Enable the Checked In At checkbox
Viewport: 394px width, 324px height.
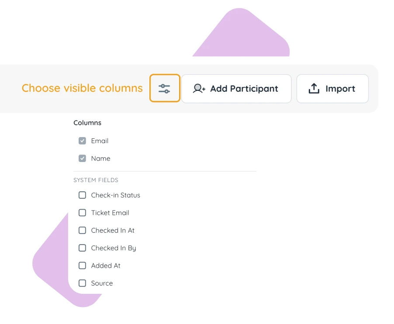coord(82,230)
